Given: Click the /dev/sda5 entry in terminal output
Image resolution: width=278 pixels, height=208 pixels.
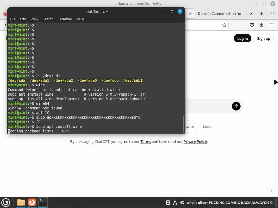Looking at the screenshot, I should click(x=87, y=81).
